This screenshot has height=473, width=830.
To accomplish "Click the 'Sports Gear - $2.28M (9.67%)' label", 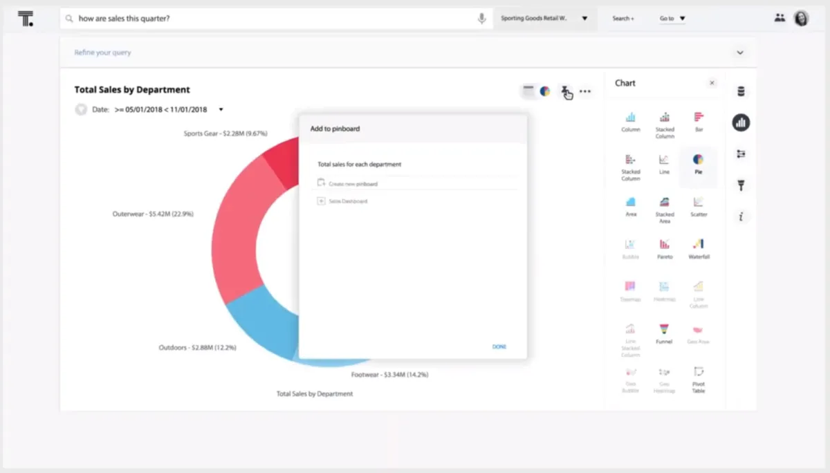I will [225, 133].
